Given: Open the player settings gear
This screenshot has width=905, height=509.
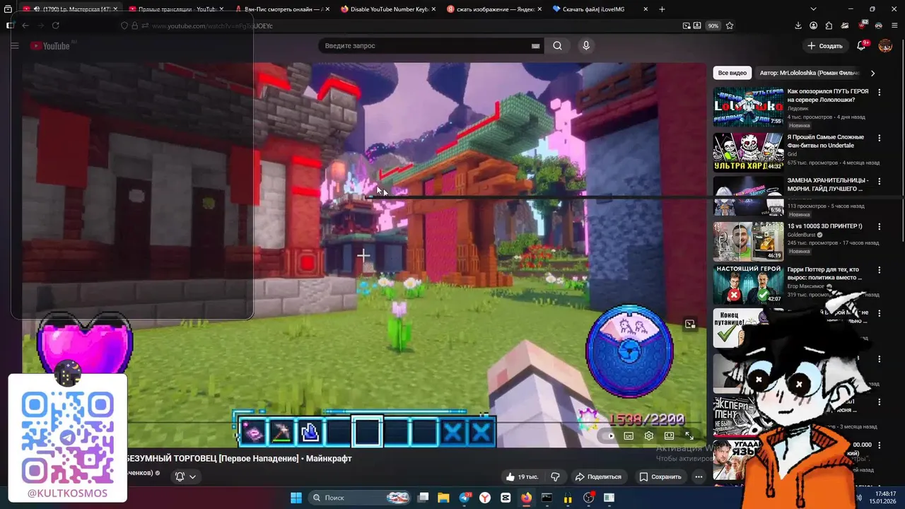Looking at the screenshot, I should pos(648,436).
